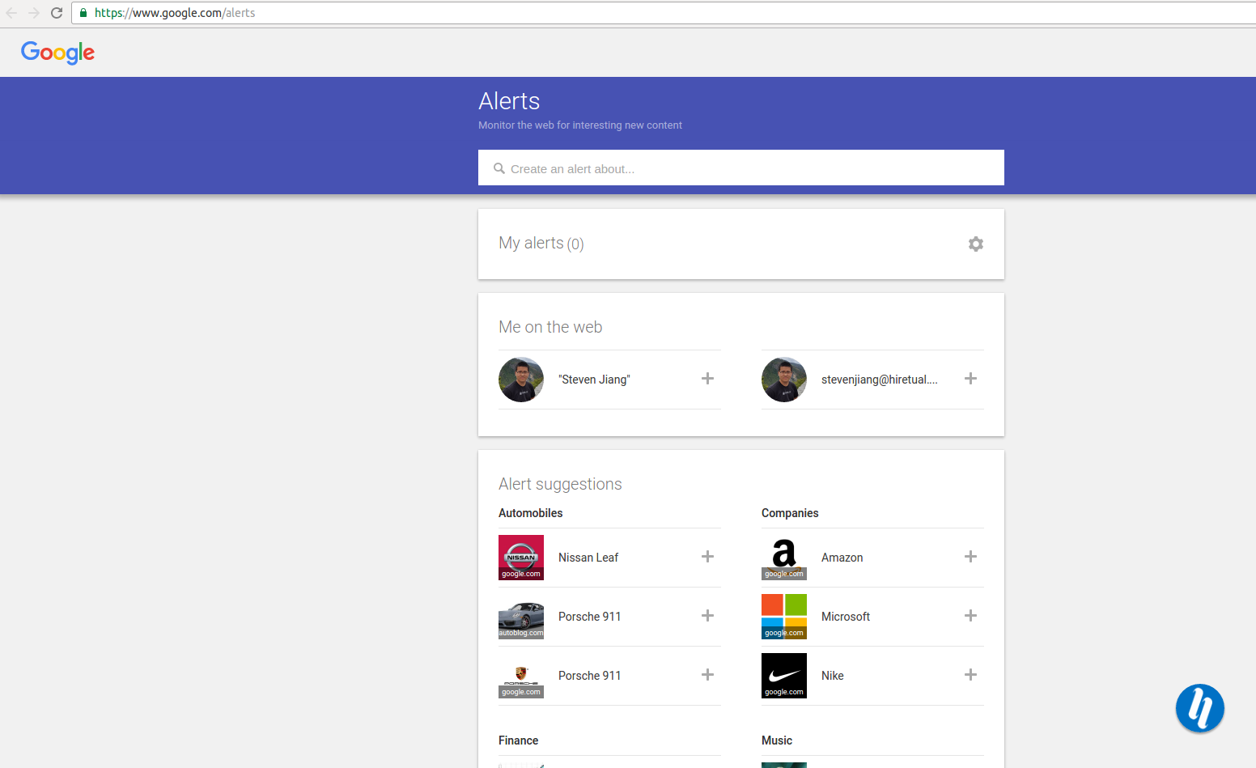Viewport: 1256px width, 768px height.
Task: Click the My alerts (0) heading
Action: pyautogui.click(x=541, y=244)
